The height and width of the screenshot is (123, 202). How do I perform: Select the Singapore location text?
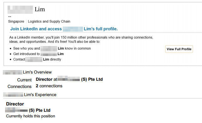(16, 22)
